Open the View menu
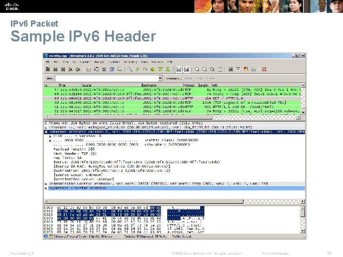Screen dimensions: 343x257 pyautogui.click(x=65, y=62)
